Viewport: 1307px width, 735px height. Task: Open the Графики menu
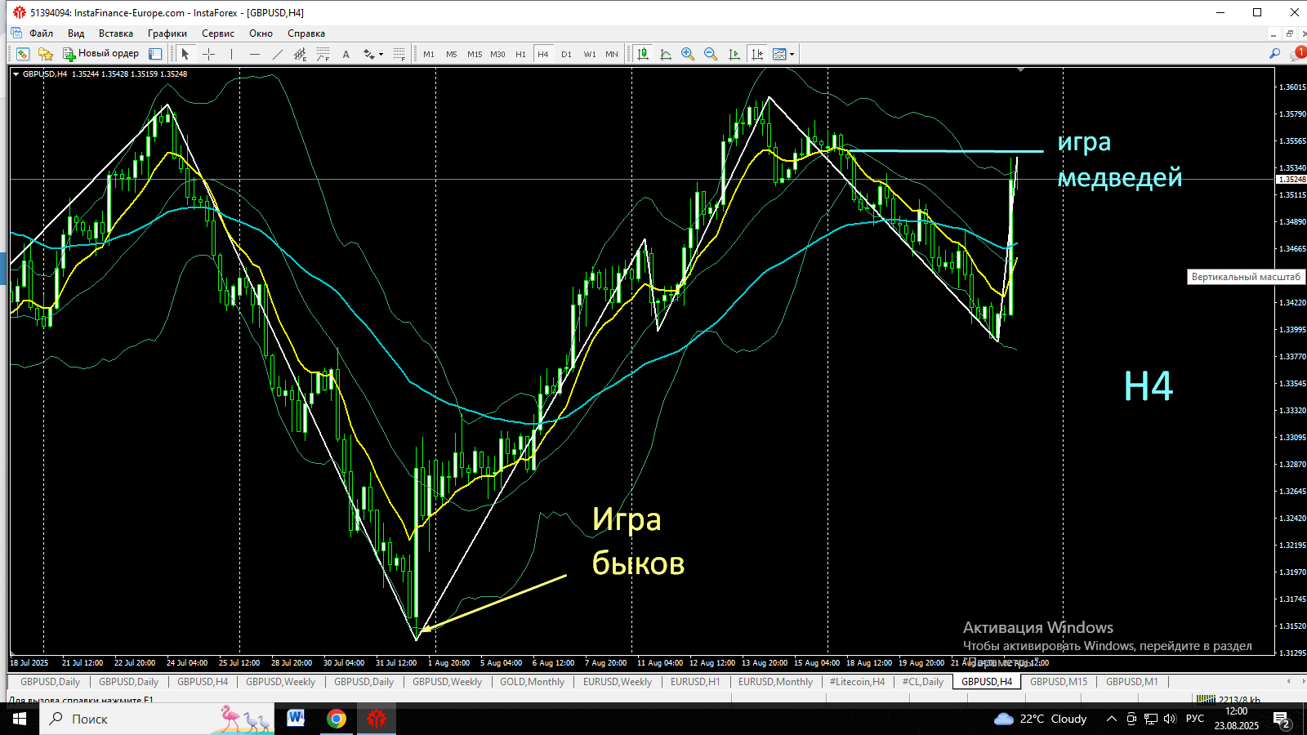point(167,33)
